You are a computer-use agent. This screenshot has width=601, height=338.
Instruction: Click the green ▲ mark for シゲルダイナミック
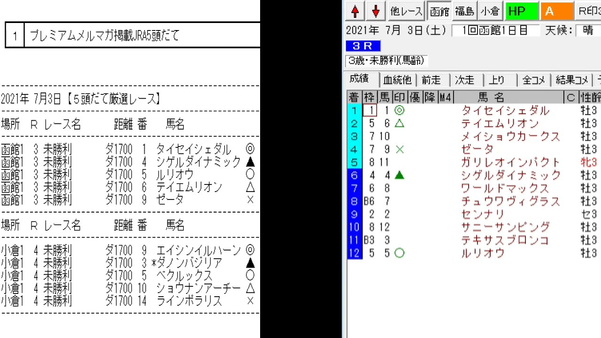[399, 175]
